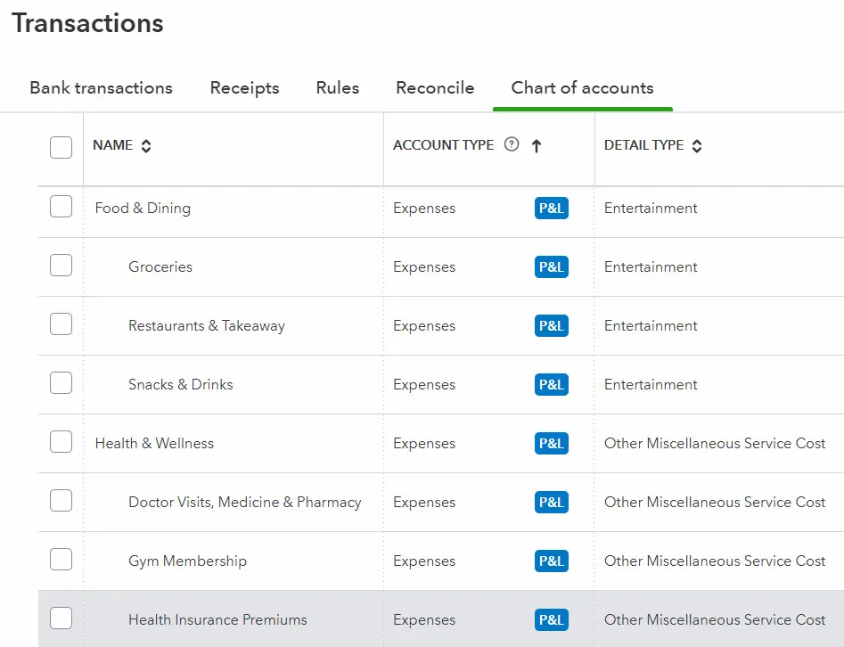The width and height of the screenshot is (844, 647).
Task: Toggle the Health & Wellness checkbox
Action: 61,443
